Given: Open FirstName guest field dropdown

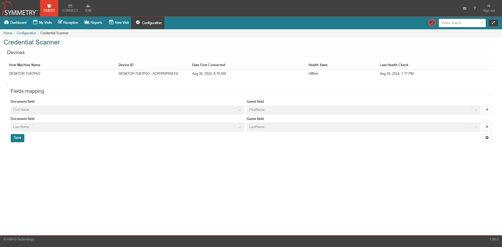Looking at the screenshot, I should pyautogui.click(x=363, y=110).
